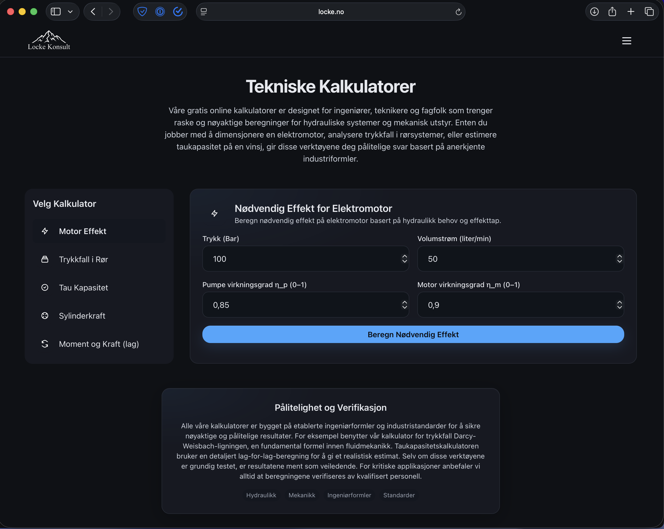Click the Trykkfall i Rør pipe icon
This screenshot has width=664, height=529.
point(45,259)
